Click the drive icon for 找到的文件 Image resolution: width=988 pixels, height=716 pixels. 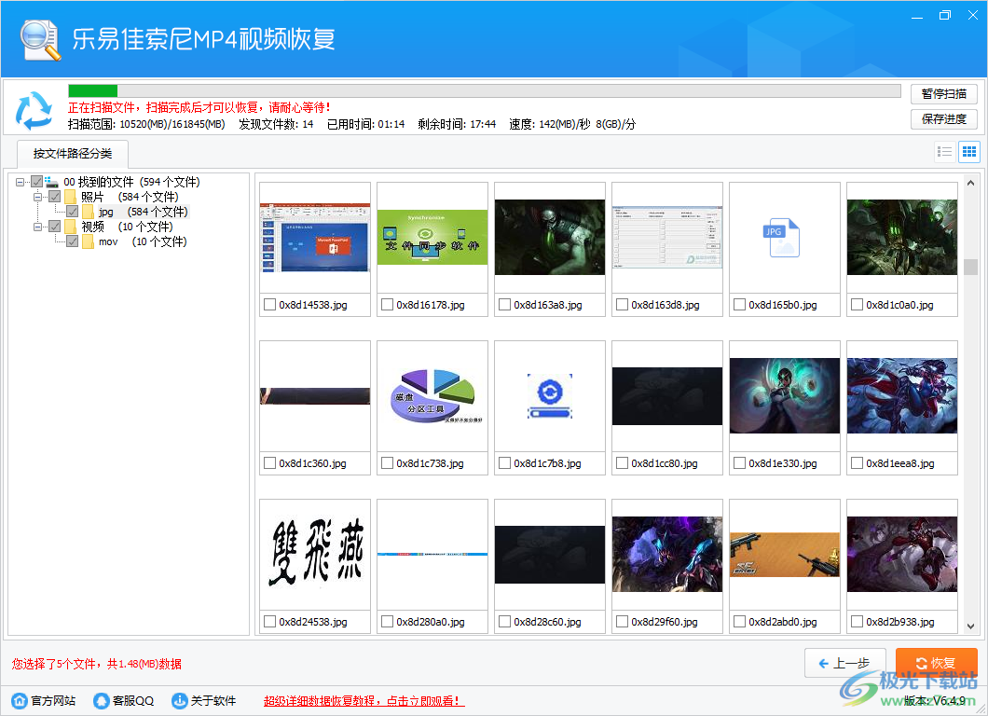click(x=51, y=182)
